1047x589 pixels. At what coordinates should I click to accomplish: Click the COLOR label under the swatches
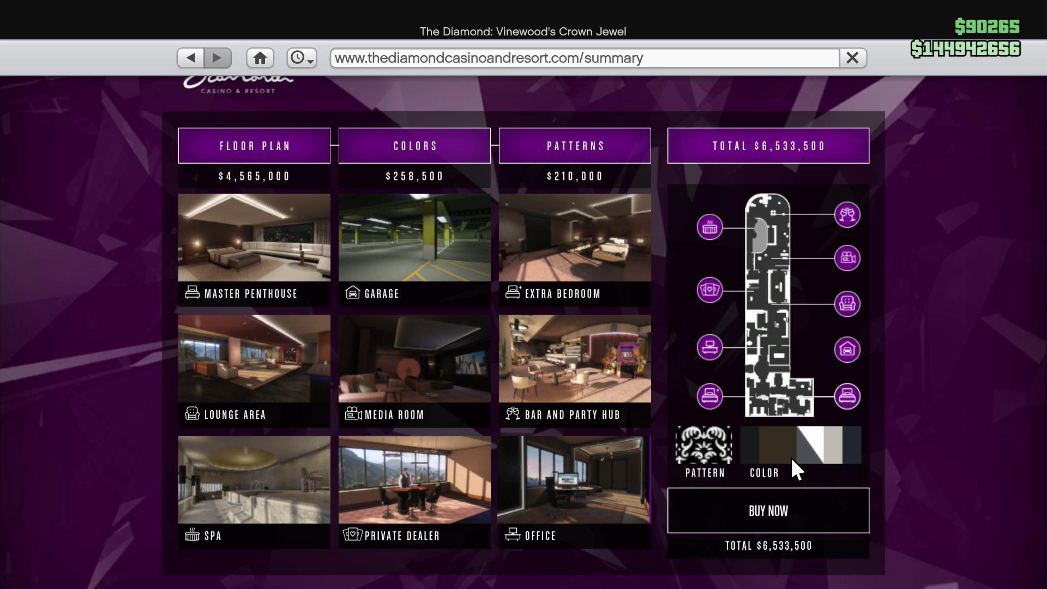coord(764,473)
